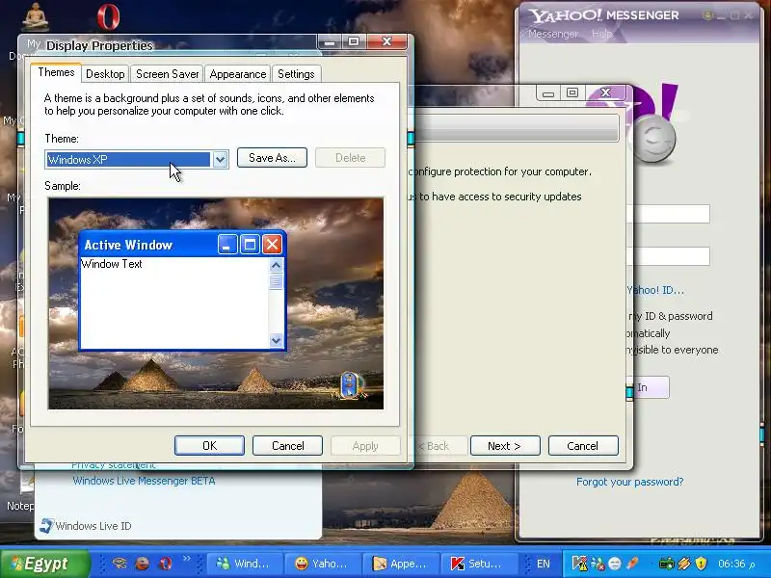Switch to Appe... taskbar button

point(401,564)
